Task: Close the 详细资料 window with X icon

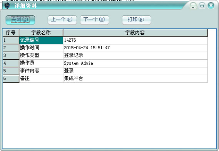Action: (x=211, y=6)
